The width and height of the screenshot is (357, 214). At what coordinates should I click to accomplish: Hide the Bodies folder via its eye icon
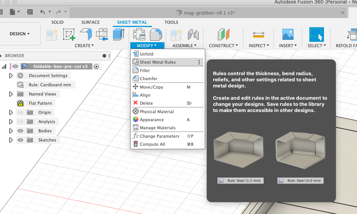[x=20, y=131]
